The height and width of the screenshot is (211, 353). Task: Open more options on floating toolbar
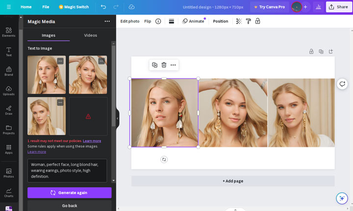click(173, 65)
